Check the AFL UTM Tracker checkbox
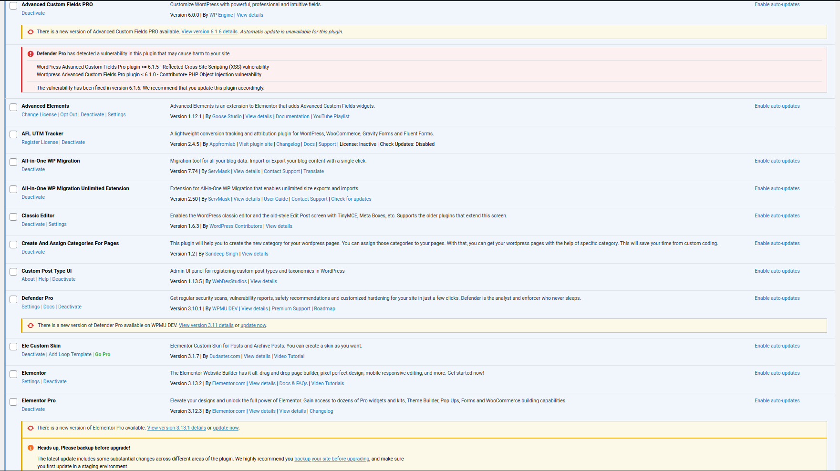840x471 pixels. point(13,135)
